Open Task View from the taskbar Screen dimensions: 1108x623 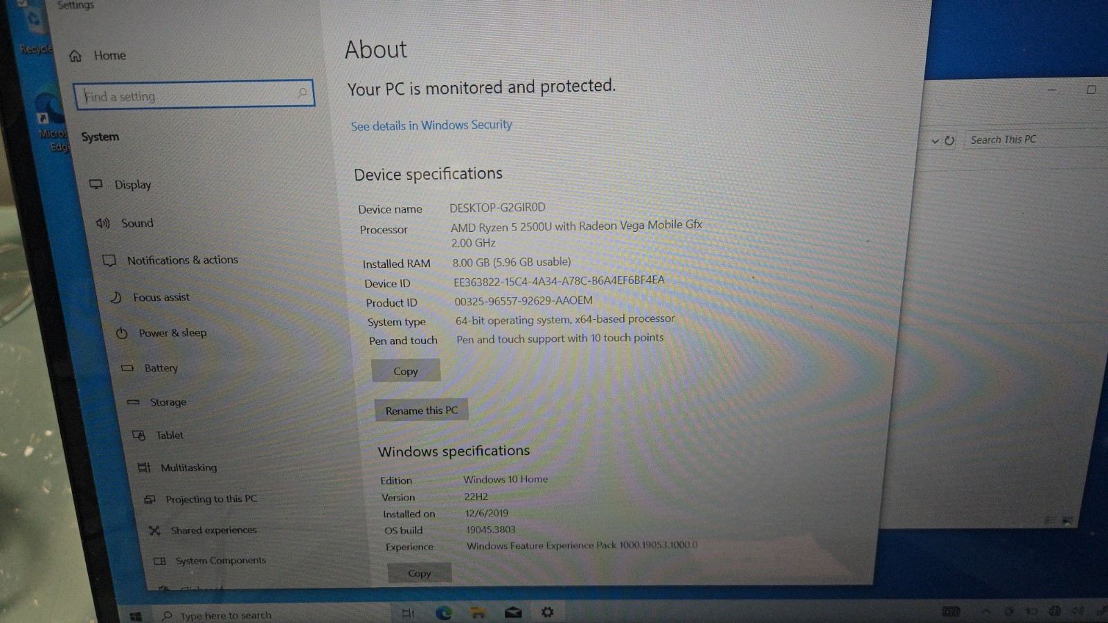point(408,613)
